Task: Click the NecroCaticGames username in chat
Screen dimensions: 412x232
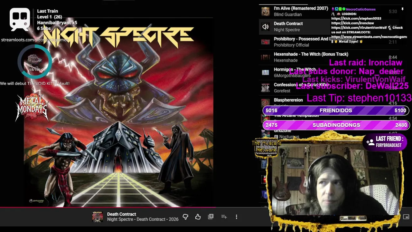Action: tap(360, 9)
